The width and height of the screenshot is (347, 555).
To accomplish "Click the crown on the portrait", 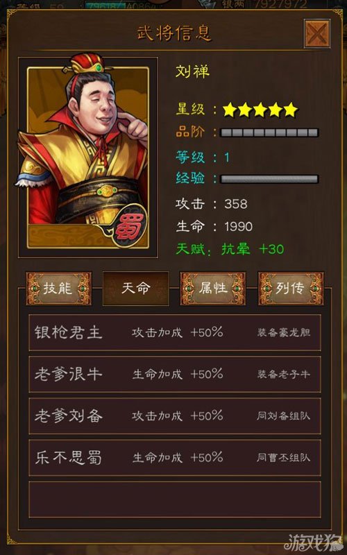I will click(87, 64).
